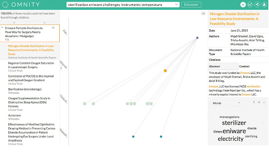Switch to the Context tab
This screenshot has width=269, height=168.
[x=244, y=66]
